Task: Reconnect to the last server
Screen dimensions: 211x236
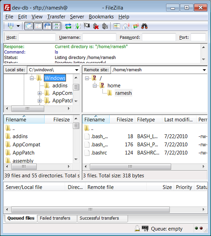Action: pyautogui.click(x=105, y=26)
